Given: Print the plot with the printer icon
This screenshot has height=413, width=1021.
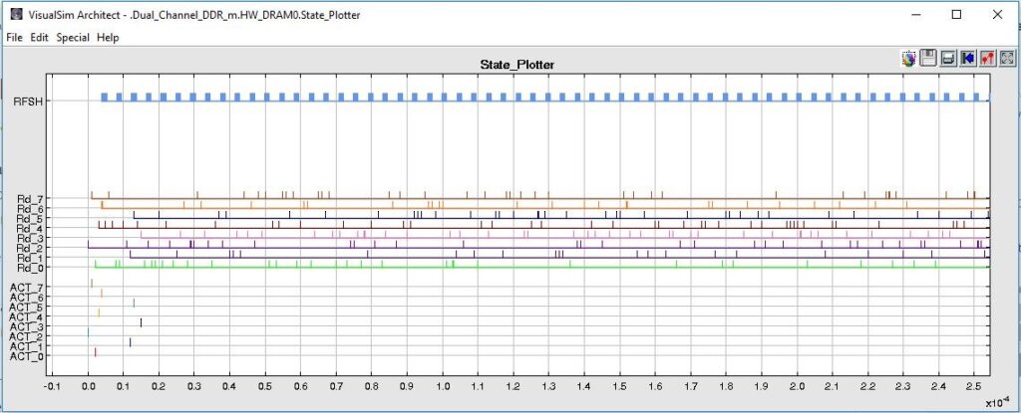Looking at the screenshot, I should pyautogui.click(x=947, y=59).
